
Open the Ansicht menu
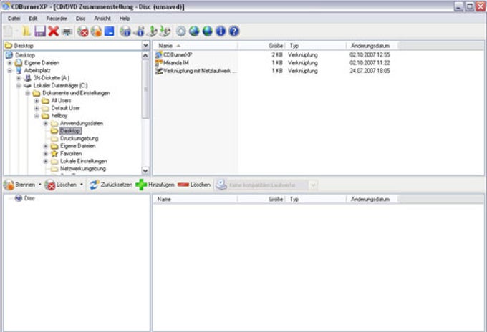pyautogui.click(x=102, y=19)
